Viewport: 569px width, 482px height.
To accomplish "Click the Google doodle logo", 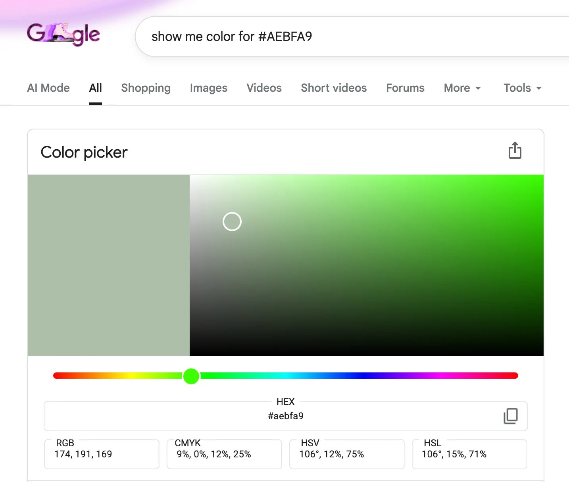I will point(63,35).
